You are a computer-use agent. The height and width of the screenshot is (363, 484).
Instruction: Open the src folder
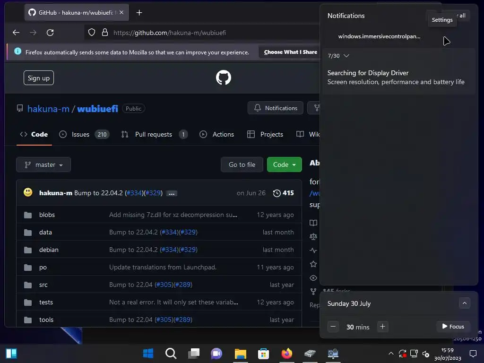pos(43,285)
